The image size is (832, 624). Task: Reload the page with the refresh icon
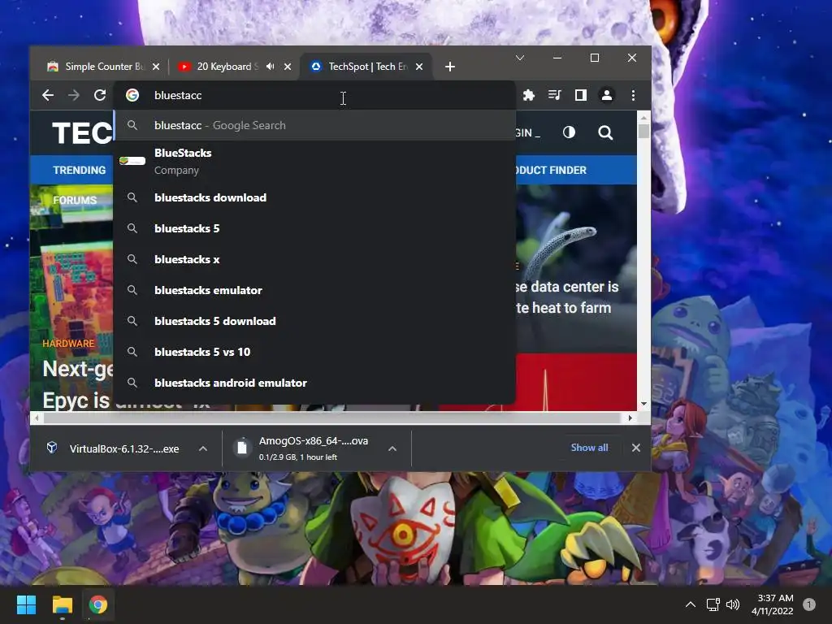[100, 95]
